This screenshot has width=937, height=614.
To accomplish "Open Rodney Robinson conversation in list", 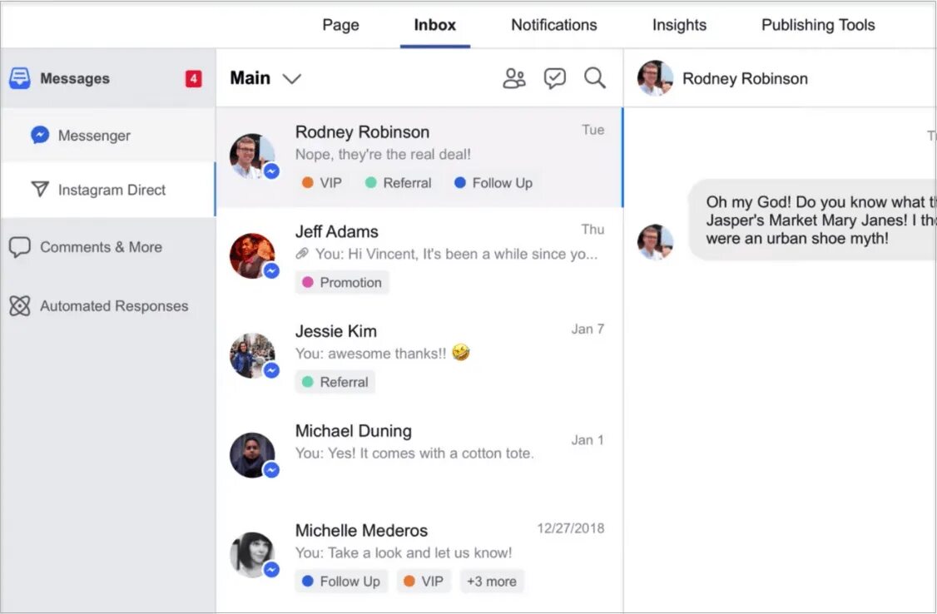I will [x=419, y=158].
